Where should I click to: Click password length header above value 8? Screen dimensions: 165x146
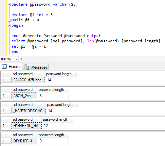[x=53, y=90]
